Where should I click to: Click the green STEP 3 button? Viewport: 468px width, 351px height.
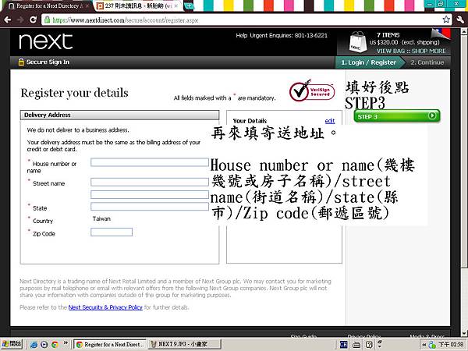click(397, 116)
